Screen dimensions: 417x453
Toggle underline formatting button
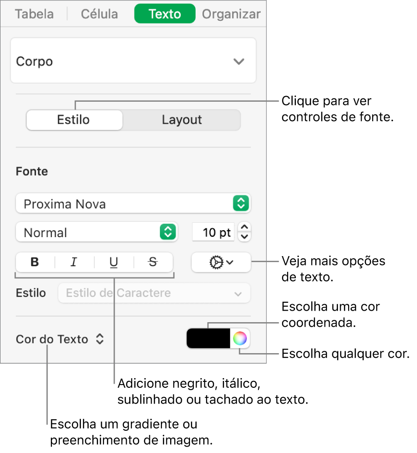tap(114, 263)
